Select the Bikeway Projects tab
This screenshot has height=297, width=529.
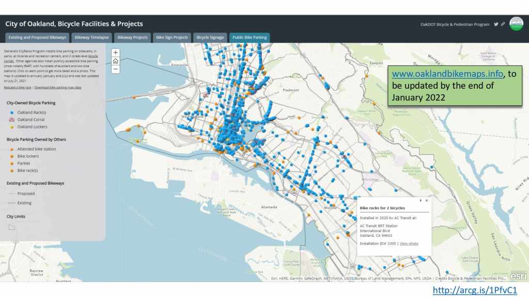[132, 38]
